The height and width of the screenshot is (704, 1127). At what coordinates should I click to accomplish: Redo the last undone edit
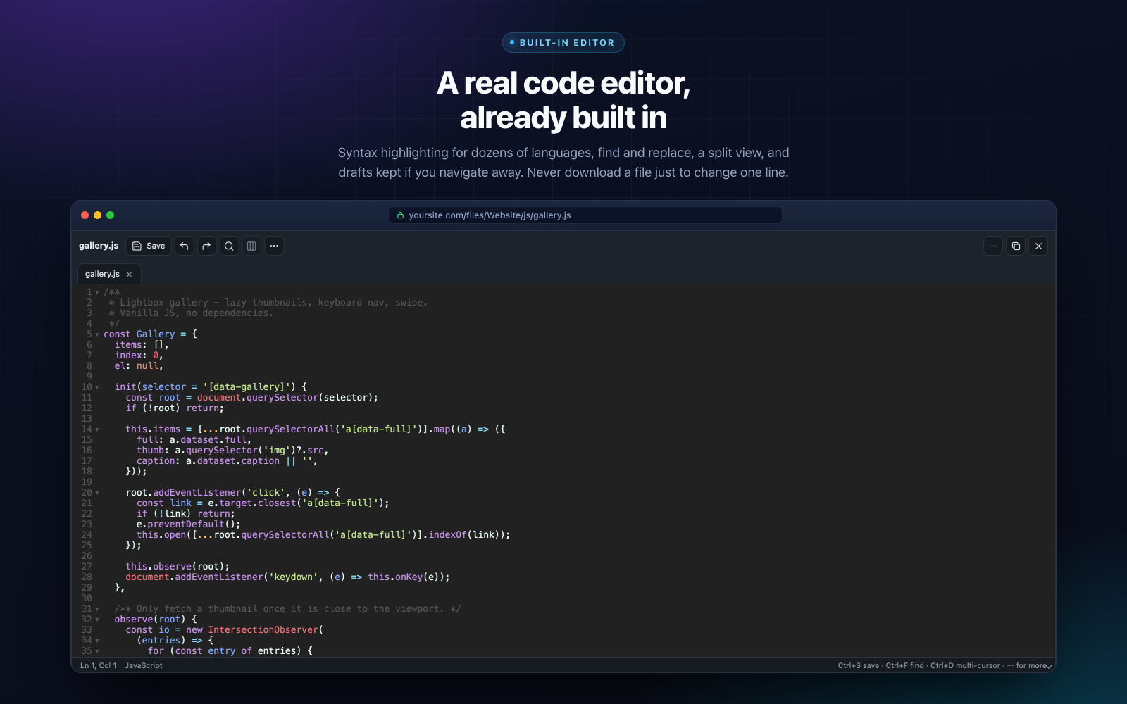tap(206, 246)
